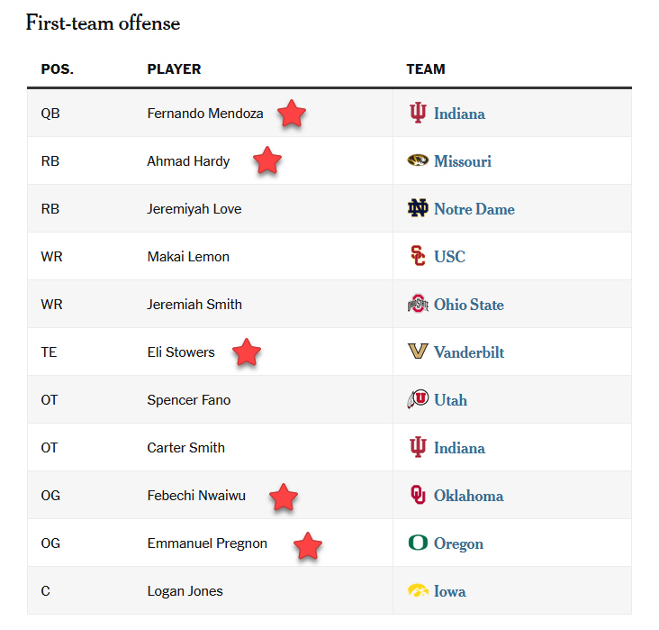Click the Missouri Tigers logo
This screenshot has height=630, width=659.
[417, 161]
